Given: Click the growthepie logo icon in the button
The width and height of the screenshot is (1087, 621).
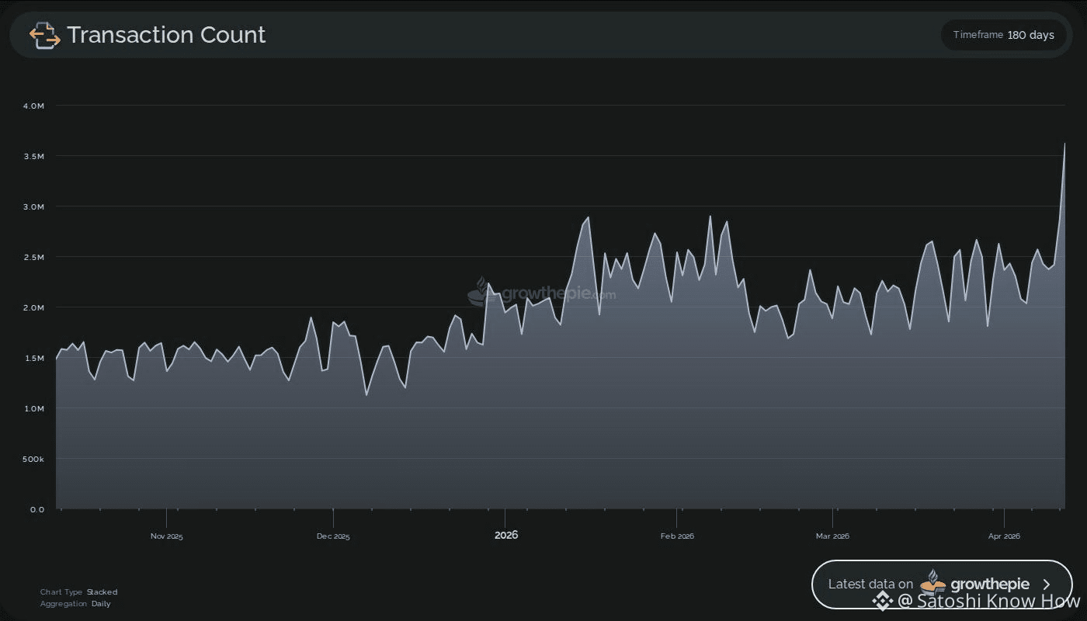Looking at the screenshot, I should point(932,582).
